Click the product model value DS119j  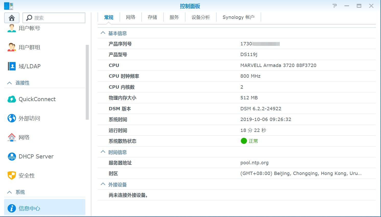tap(249, 55)
